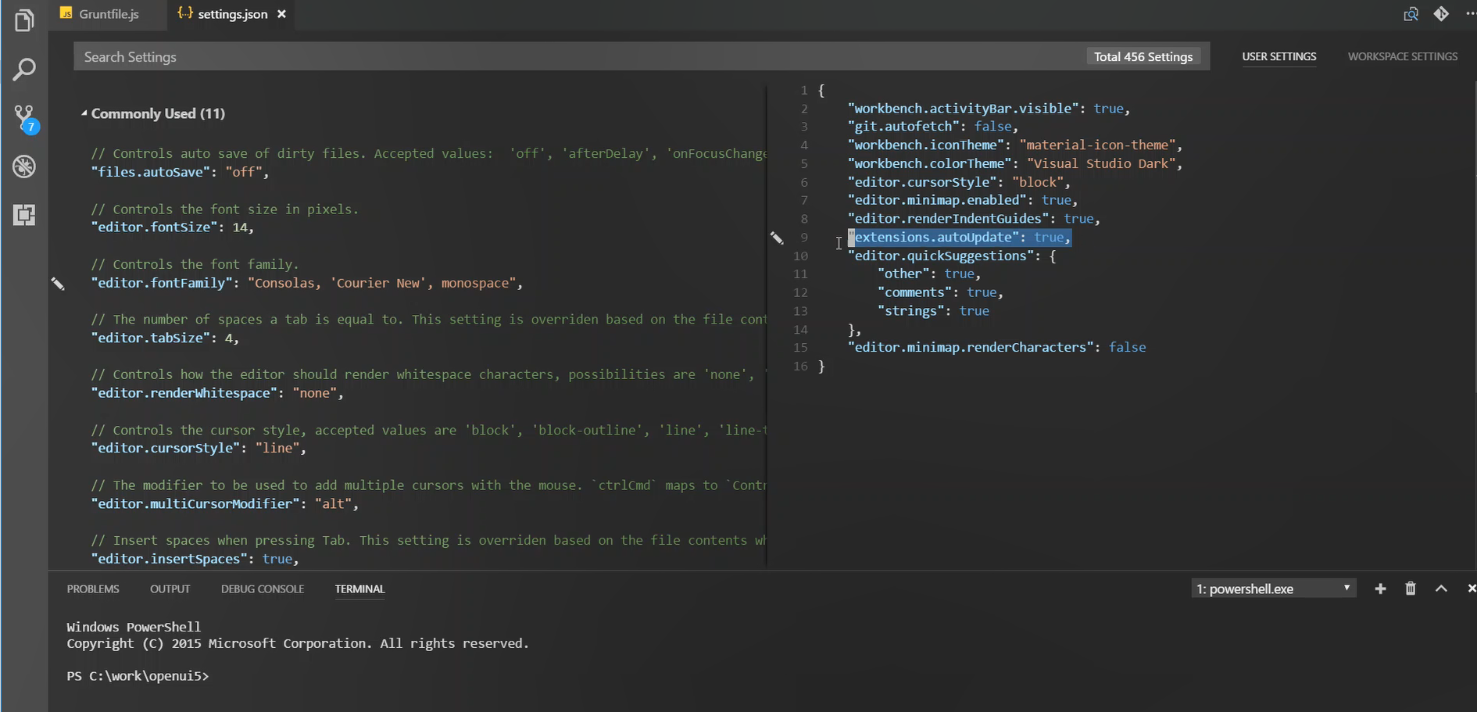This screenshot has height=712, width=1477.
Task: Click the Total 456 Settings badge
Action: pos(1143,56)
